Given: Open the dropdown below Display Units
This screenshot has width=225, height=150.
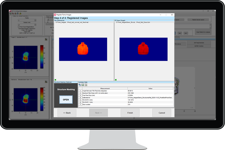Looking at the screenshot, I should (x=27, y=24).
